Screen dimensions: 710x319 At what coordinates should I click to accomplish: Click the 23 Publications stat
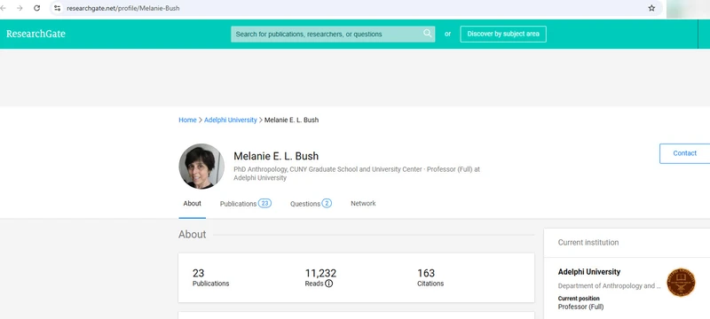click(210, 278)
